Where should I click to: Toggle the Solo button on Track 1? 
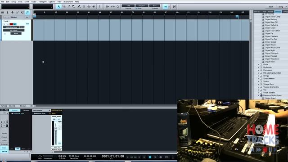point(8,24)
